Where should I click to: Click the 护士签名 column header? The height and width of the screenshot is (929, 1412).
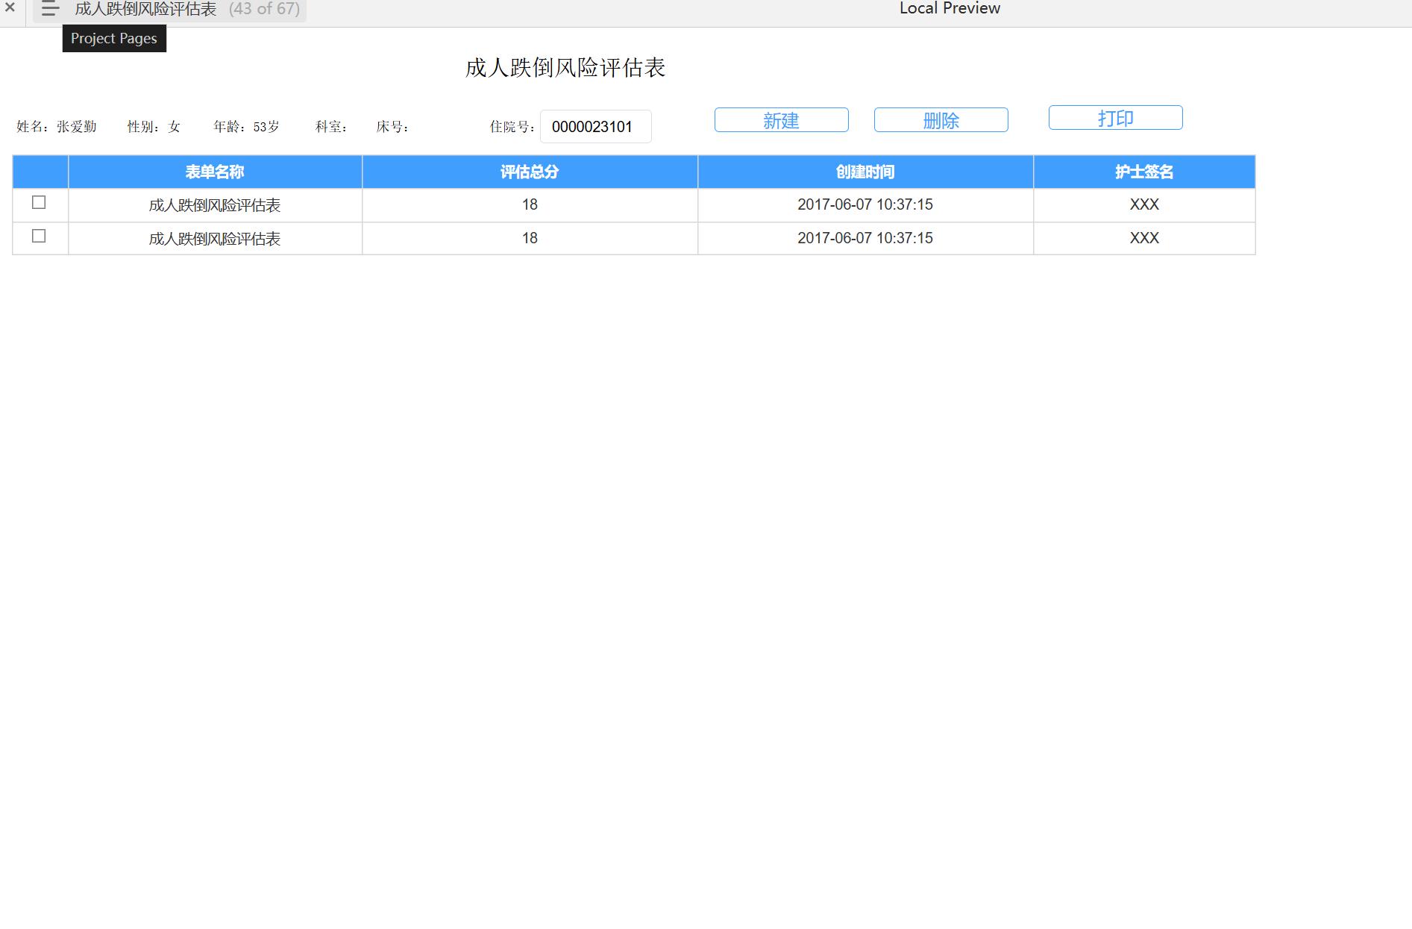pyautogui.click(x=1144, y=172)
